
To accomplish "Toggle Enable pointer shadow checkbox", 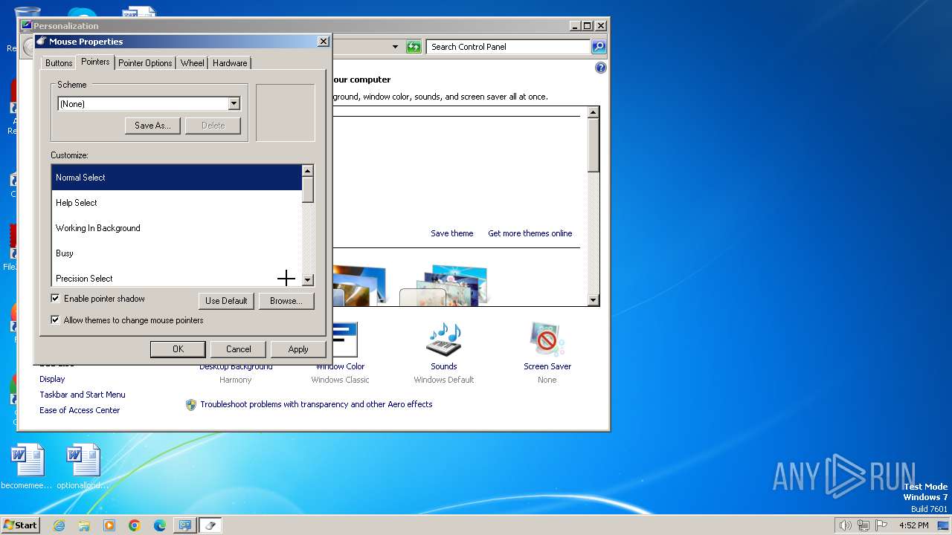I will pyautogui.click(x=55, y=299).
